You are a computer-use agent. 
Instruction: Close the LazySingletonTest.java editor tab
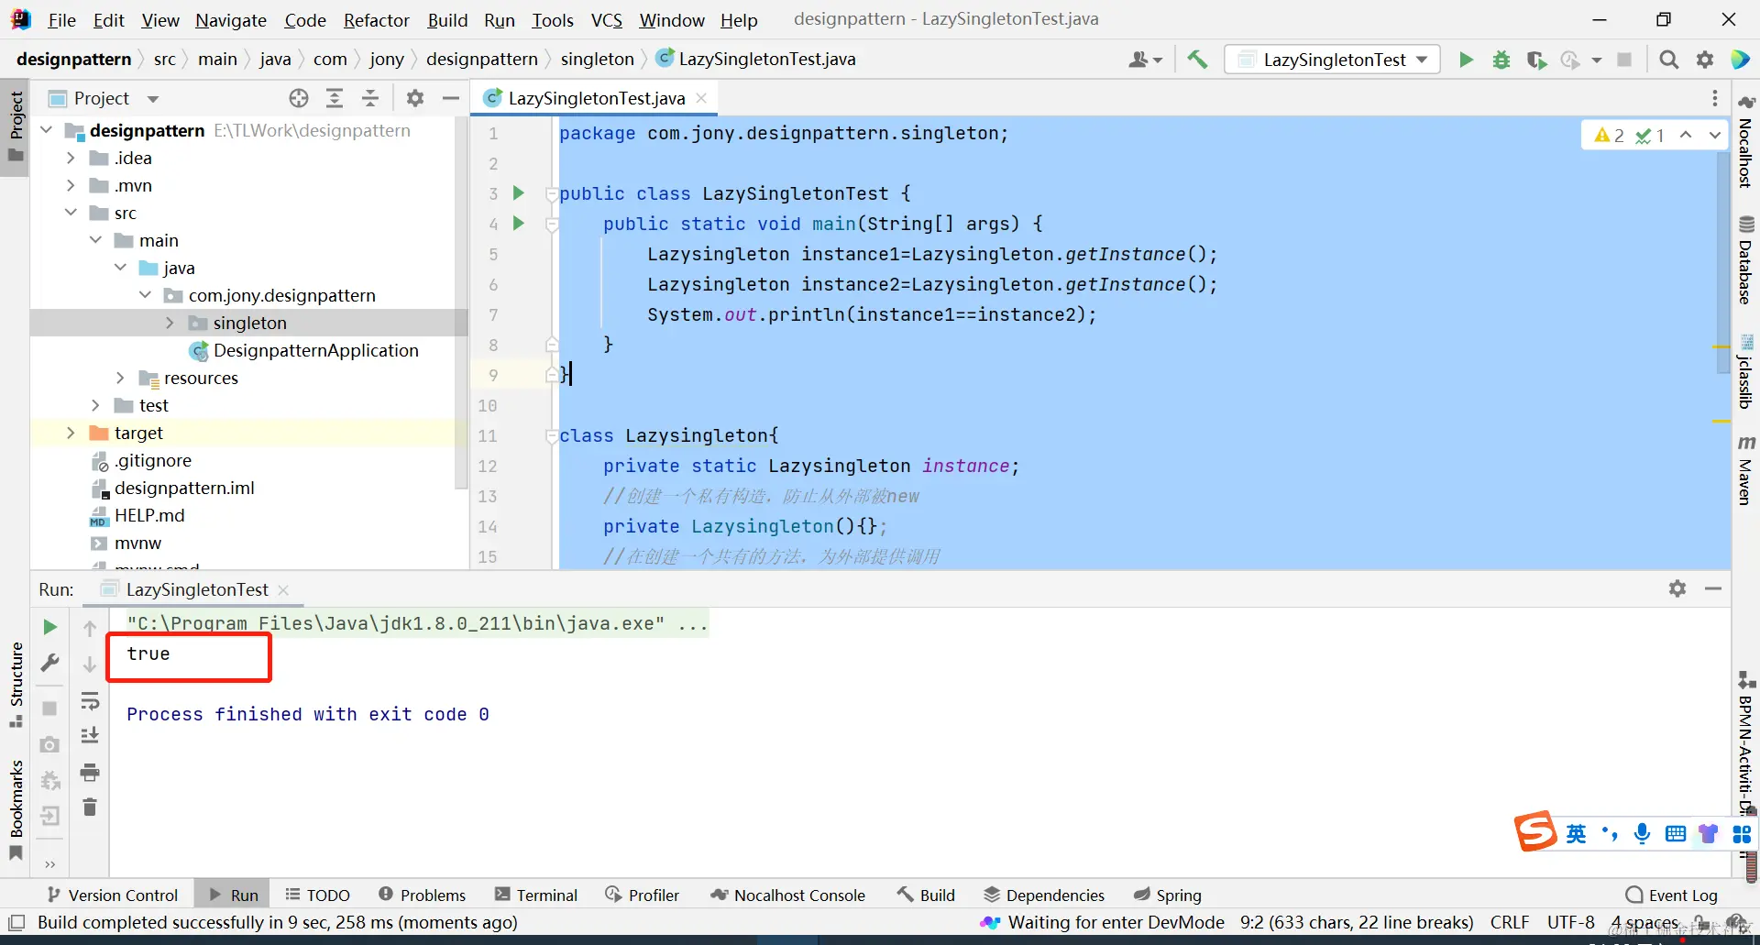coord(701,98)
